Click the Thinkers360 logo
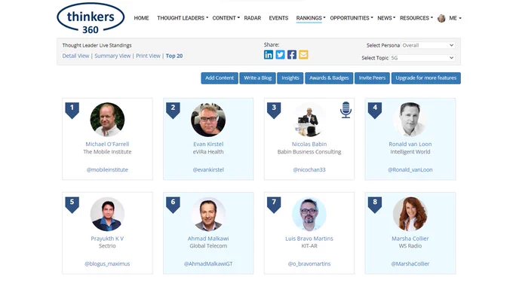This screenshot has height=286, width=513. click(91, 18)
